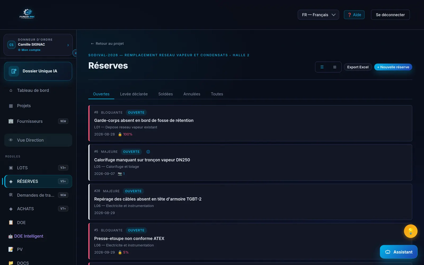Image resolution: width=424 pixels, height=265 pixels.
Task: Open reserve Garde-corps absent en bord de fosse
Action: pos(250,123)
